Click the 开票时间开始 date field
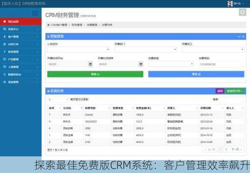The width and height of the screenshot is (250, 173). click(68, 64)
